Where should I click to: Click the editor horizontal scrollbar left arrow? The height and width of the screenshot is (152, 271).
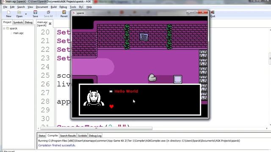[x=39, y=128]
